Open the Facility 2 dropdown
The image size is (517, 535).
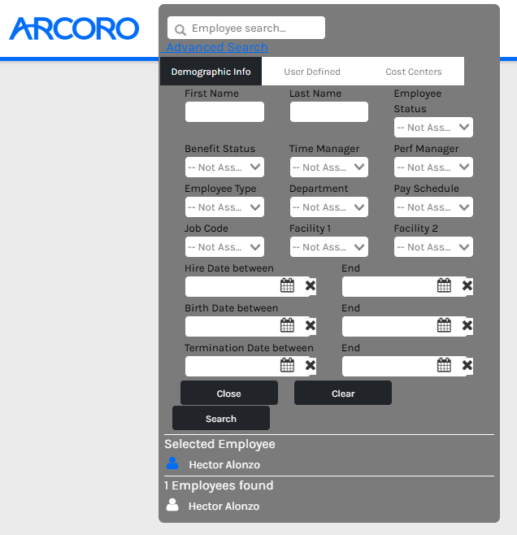pos(433,246)
